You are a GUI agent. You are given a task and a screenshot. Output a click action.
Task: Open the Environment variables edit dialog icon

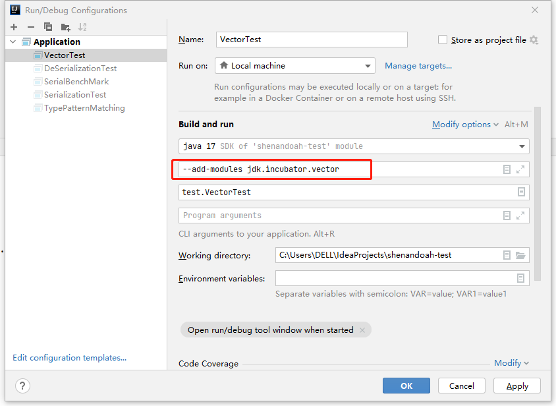[520, 278]
